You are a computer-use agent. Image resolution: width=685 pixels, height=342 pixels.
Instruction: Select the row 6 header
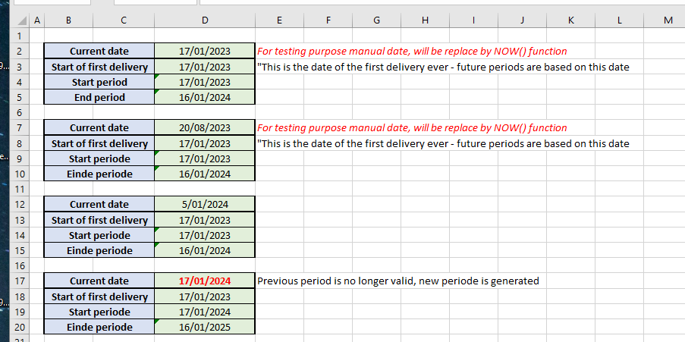(19, 112)
